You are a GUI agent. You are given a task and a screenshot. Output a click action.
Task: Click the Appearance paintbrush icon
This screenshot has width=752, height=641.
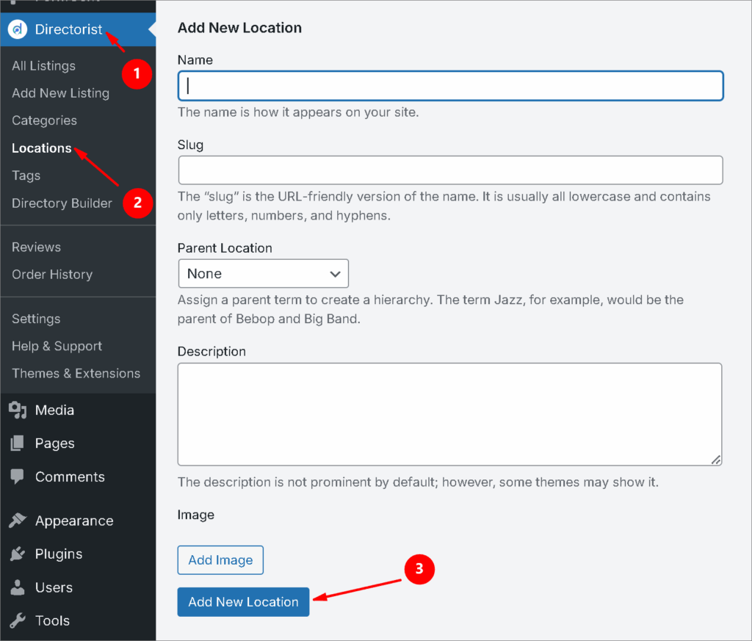coord(18,521)
